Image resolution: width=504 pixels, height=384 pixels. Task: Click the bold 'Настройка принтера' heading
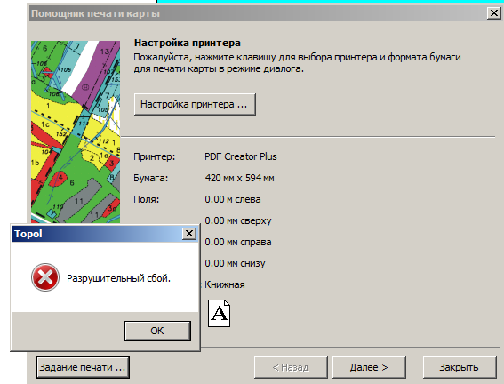pyautogui.click(x=188, y=43)
